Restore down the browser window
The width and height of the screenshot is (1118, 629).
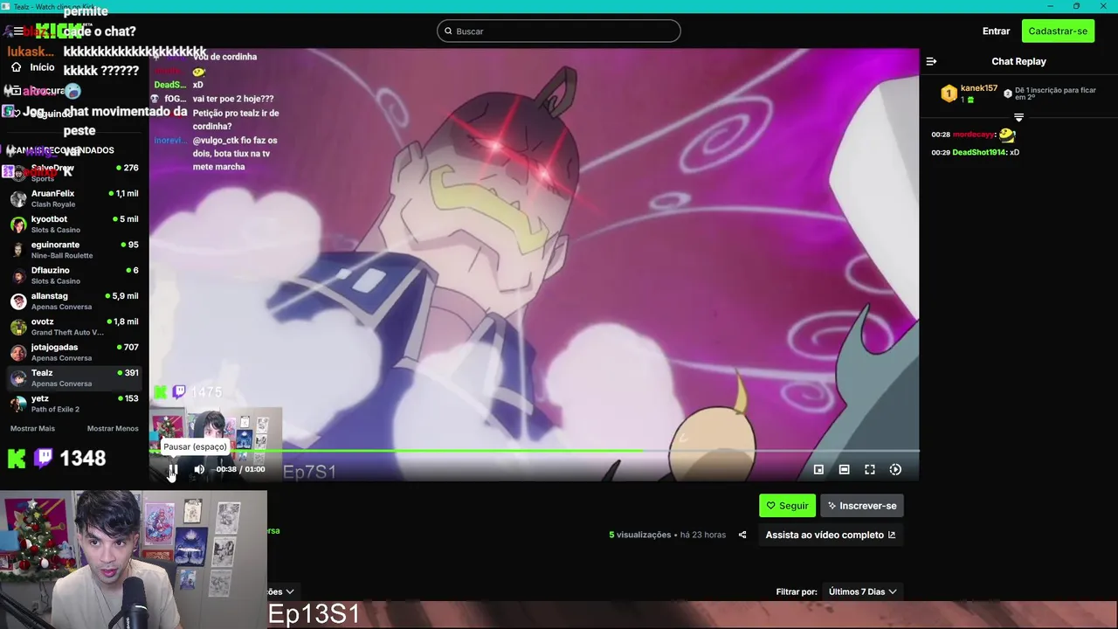pyautogui.click(x=1076, y=6)
